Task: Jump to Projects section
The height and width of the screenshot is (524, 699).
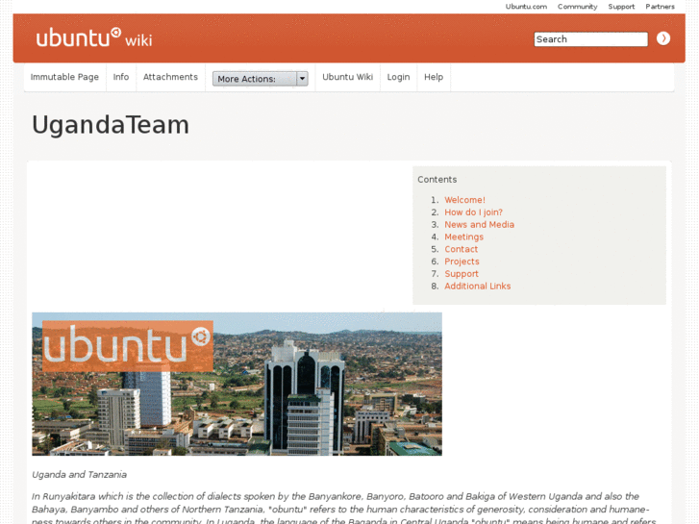Action: click(462, 262)
